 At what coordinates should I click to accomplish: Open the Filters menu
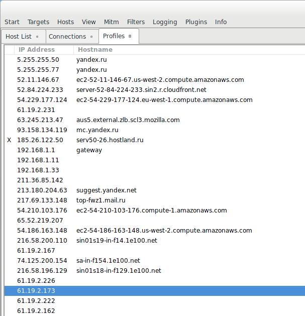[x=136, y=22]
